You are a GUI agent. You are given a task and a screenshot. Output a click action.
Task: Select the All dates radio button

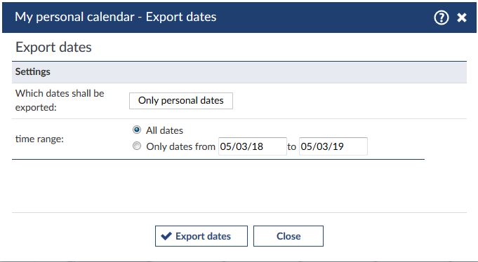[x=137, y=130]
